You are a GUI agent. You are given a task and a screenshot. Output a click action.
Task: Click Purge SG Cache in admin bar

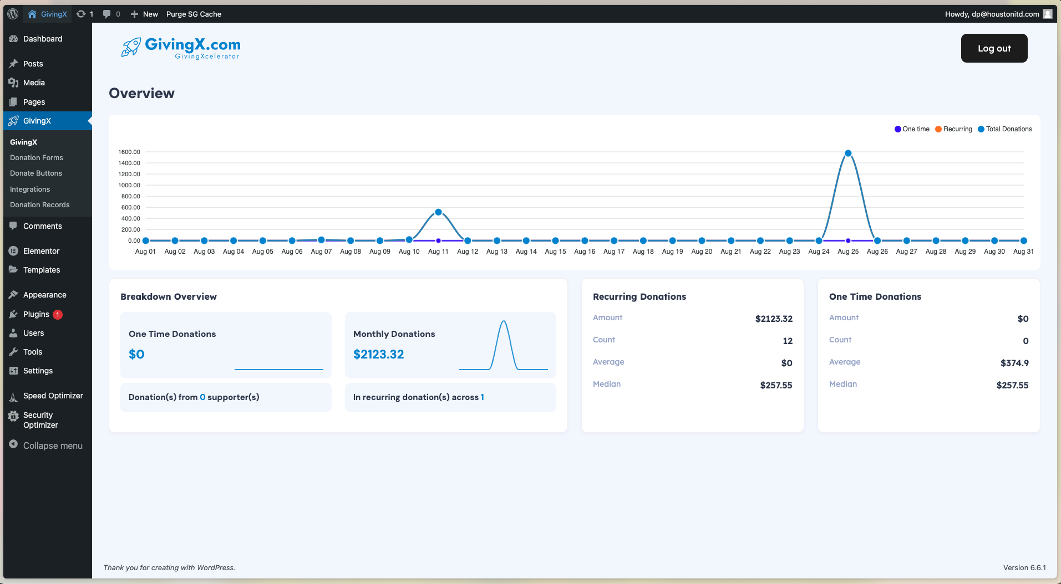[194, 14]
